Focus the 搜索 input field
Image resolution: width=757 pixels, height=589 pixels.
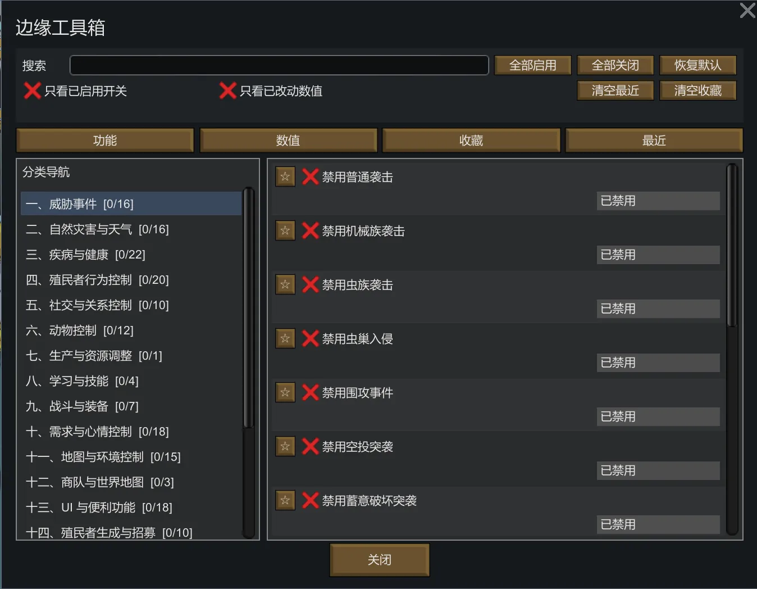tap(279, 65)
